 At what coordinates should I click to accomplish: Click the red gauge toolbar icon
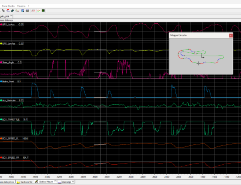click(x=33, y=11)
